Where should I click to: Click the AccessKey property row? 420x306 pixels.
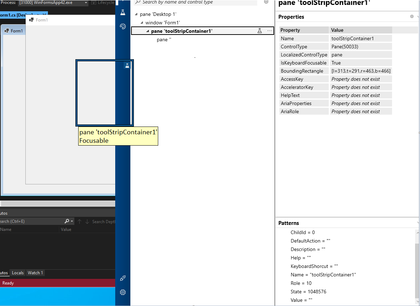tap(336, 79)
